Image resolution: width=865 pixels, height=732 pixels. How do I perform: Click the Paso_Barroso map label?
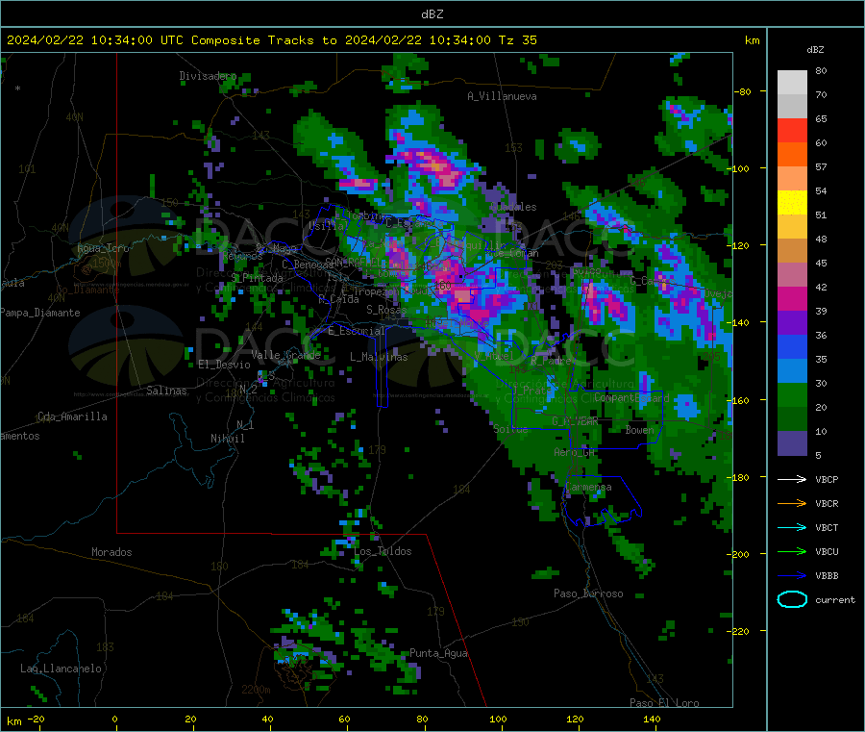(588, 593)
